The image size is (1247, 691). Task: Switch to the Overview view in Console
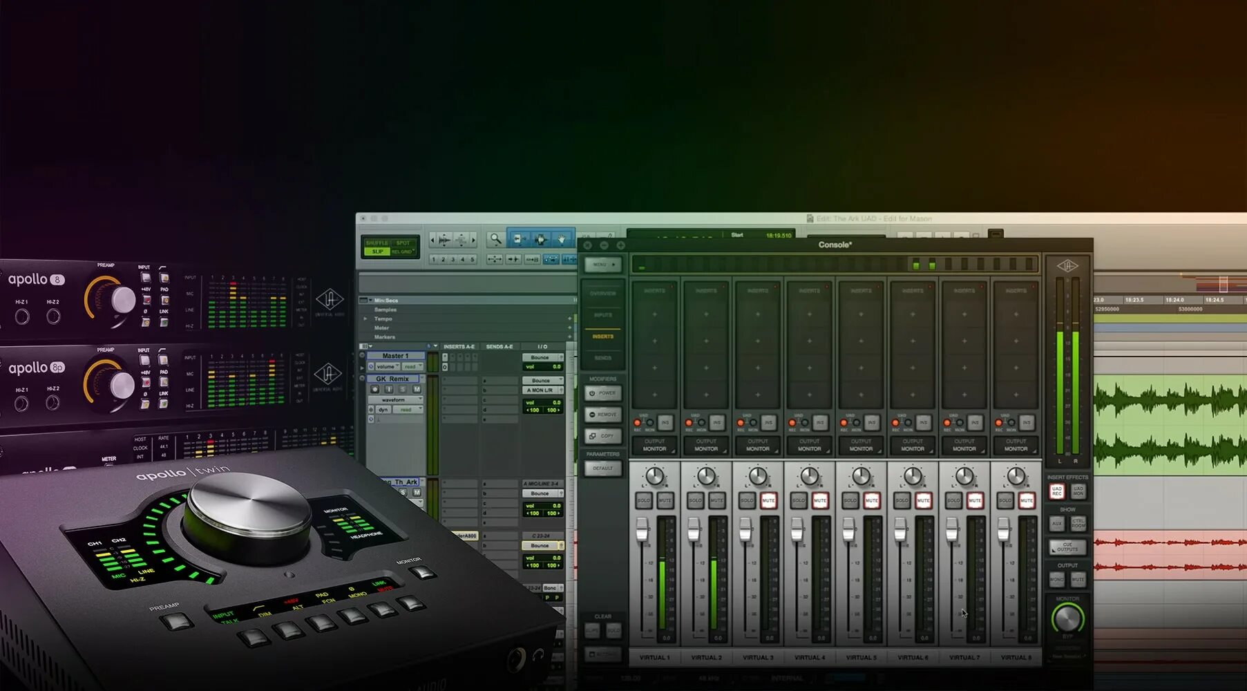point(602,293)
